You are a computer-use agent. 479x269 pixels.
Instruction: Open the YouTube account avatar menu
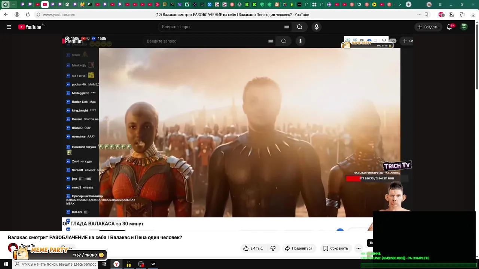click(x=464, y=27)
